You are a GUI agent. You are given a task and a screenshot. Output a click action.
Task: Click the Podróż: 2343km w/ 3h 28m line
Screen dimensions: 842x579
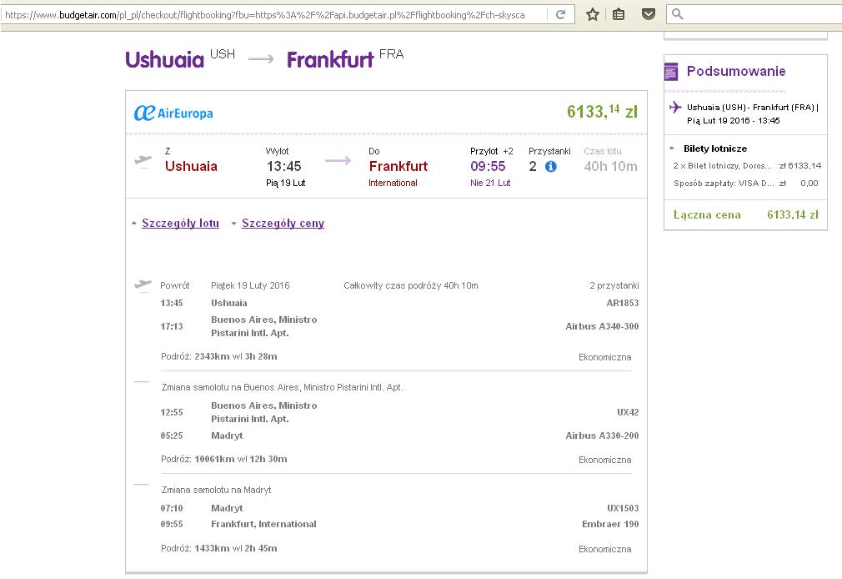point(219,356)
